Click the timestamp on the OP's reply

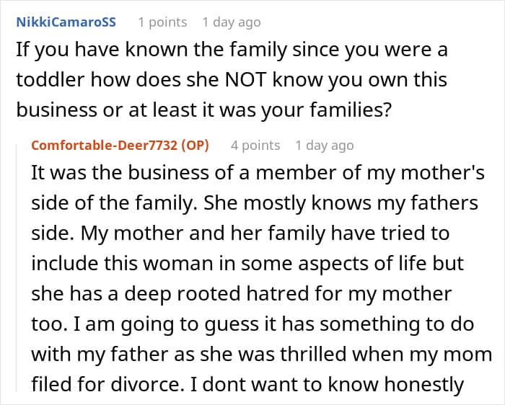point(324,145)
